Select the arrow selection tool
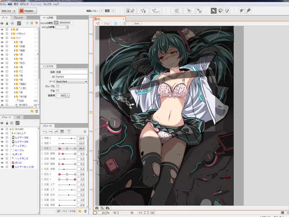The image size is (289, 217). [213, 11]
